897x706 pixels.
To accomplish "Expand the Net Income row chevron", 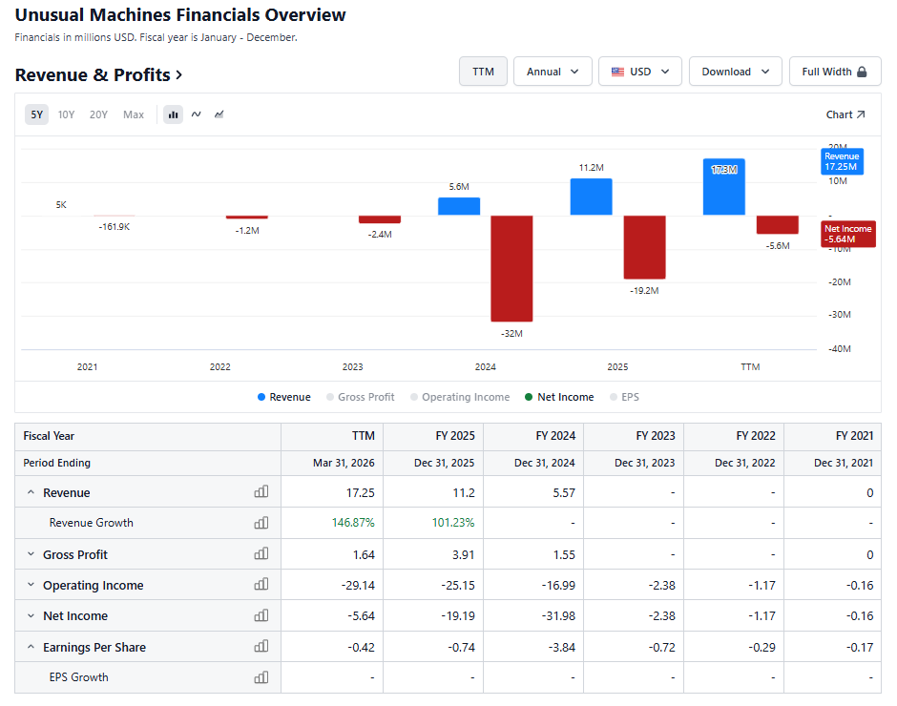I will click(x=31, y=615).
